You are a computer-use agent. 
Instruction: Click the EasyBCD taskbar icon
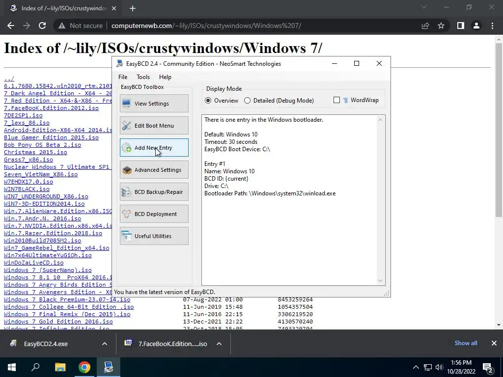[x=109, y=367]
